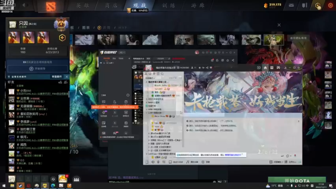Click the red Dota 2 logo home icon

click(51, 6)
